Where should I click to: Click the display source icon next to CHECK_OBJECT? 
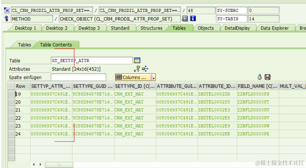(185, 19)
